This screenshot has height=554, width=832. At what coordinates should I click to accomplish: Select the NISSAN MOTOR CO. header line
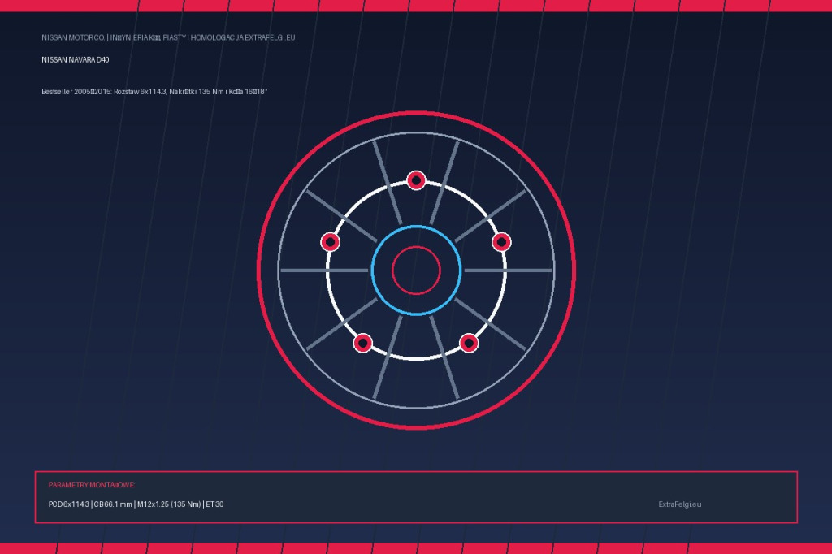(168, 37)
